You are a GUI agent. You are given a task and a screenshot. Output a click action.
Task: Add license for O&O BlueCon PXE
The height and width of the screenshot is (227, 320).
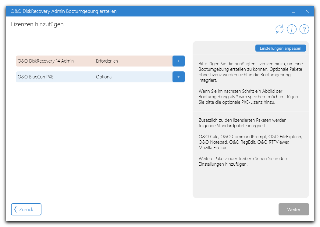click(179, 77)
